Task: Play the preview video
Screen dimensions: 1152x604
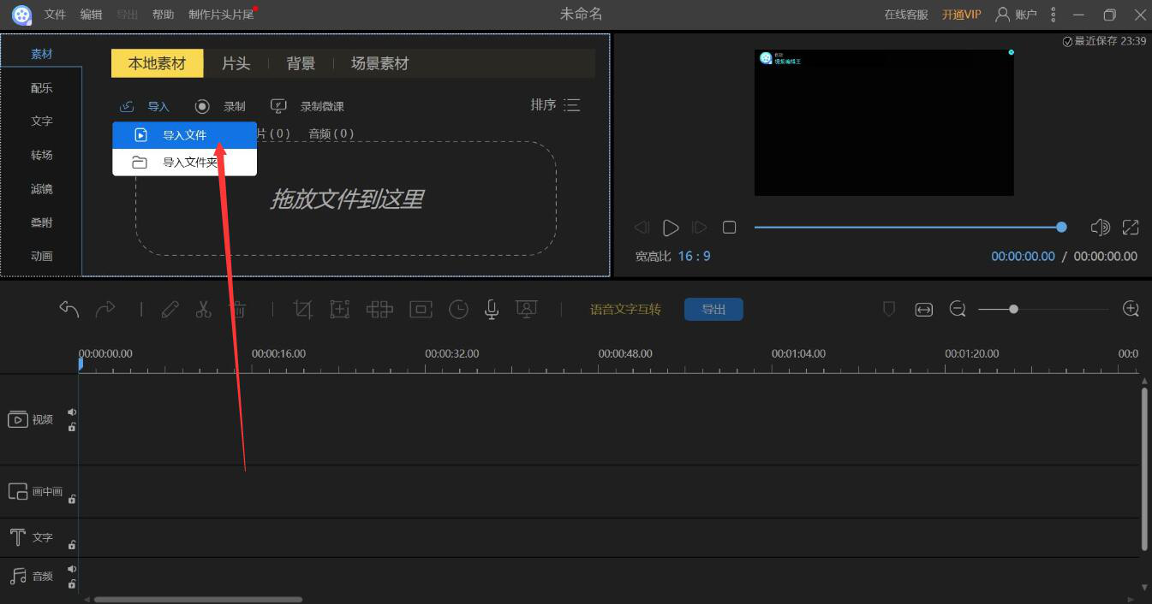Action: point(671,228)
